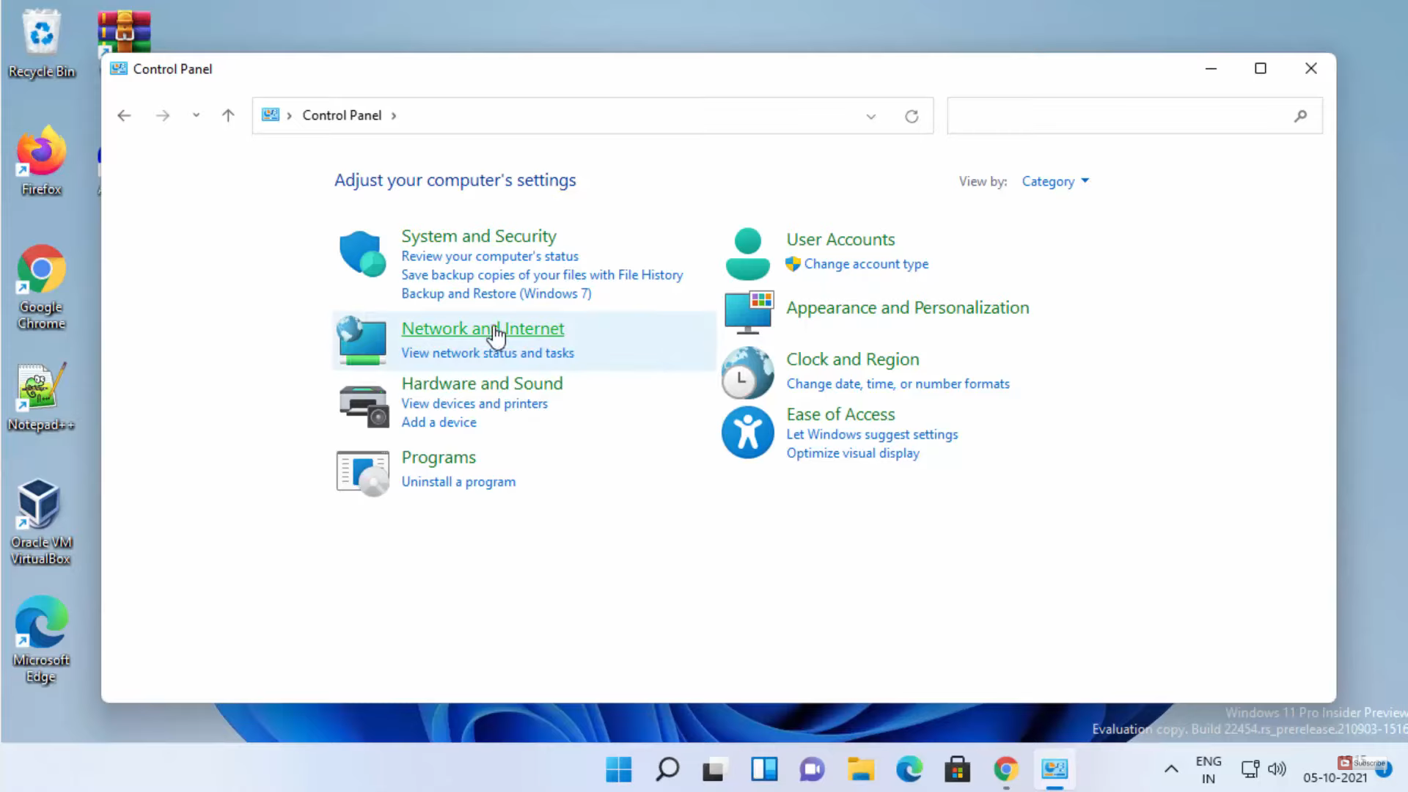
Task: Open the User Accounts person icon
Action: [747, 254]
